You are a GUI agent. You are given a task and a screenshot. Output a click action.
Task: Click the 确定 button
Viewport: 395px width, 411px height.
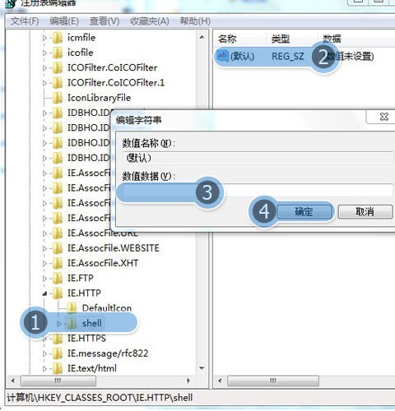tap(304, 212)
